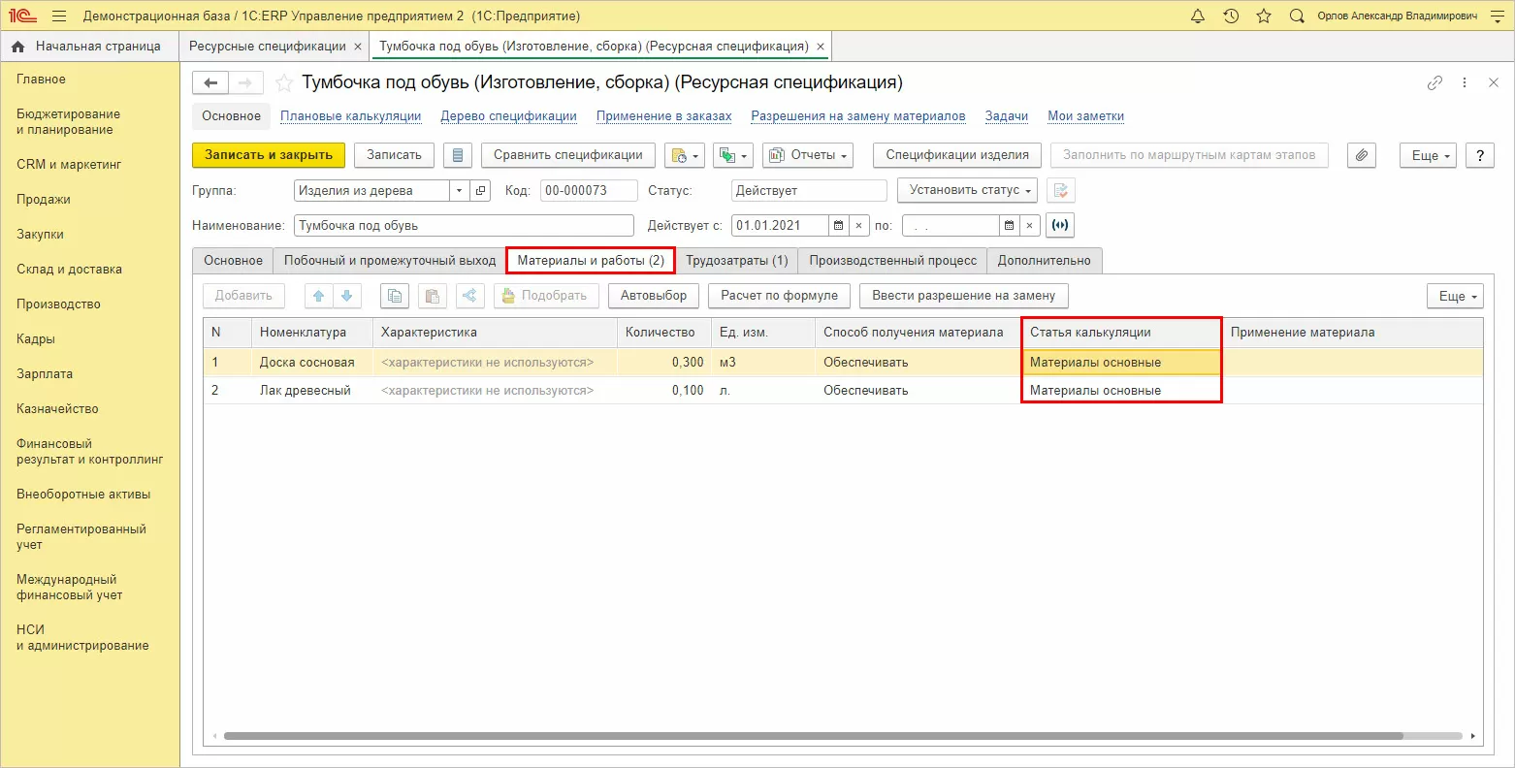Expand the Группа dropdown list
Viewport: 1515px width, 768px height.
point(459,191)
